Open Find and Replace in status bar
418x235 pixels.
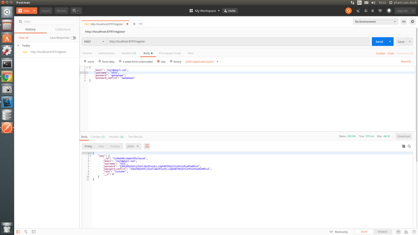(x=26, y=232)
